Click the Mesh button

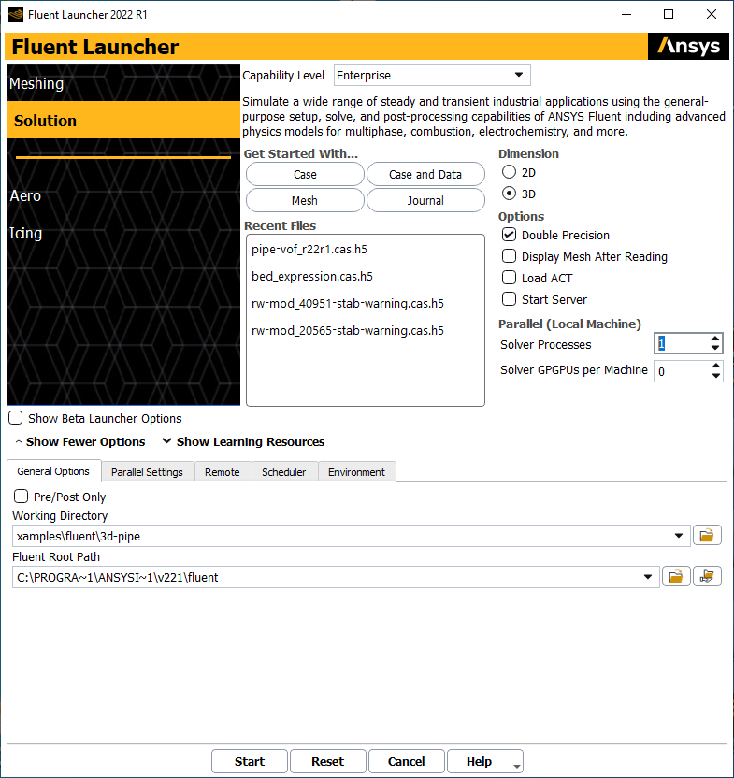pyautogui.click(x=305, y=200)
